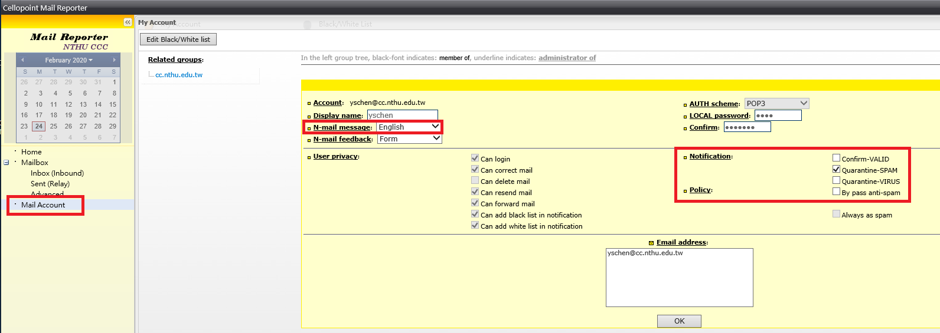Go to previous month in calendar
This screenshot has width=940, height=333.
[22, 60]
